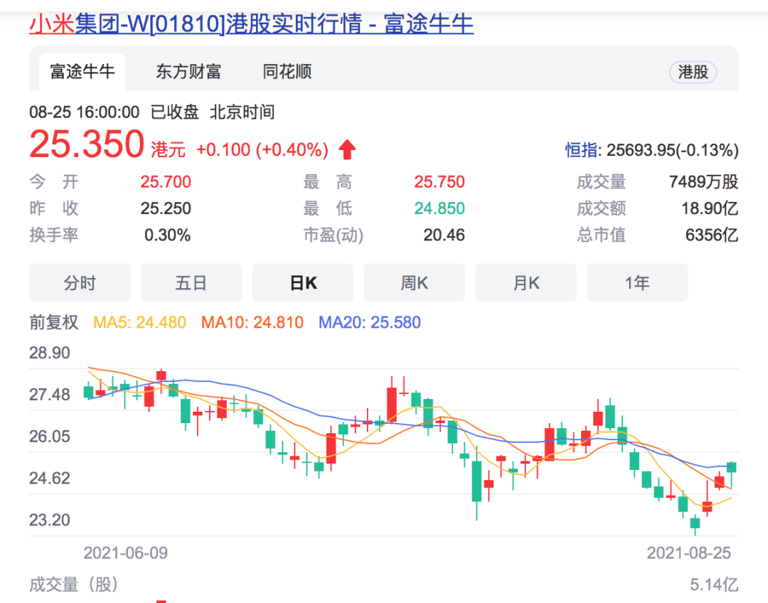The width and height of the screenshot is (768, 603).
Task: Show the 1年 one-year chart
Action: [637, 283]
